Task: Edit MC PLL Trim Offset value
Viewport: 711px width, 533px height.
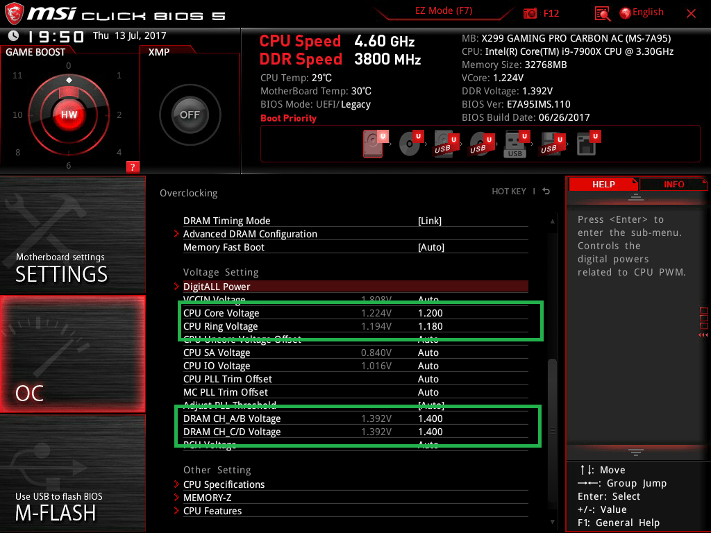Action: (428, 391)
